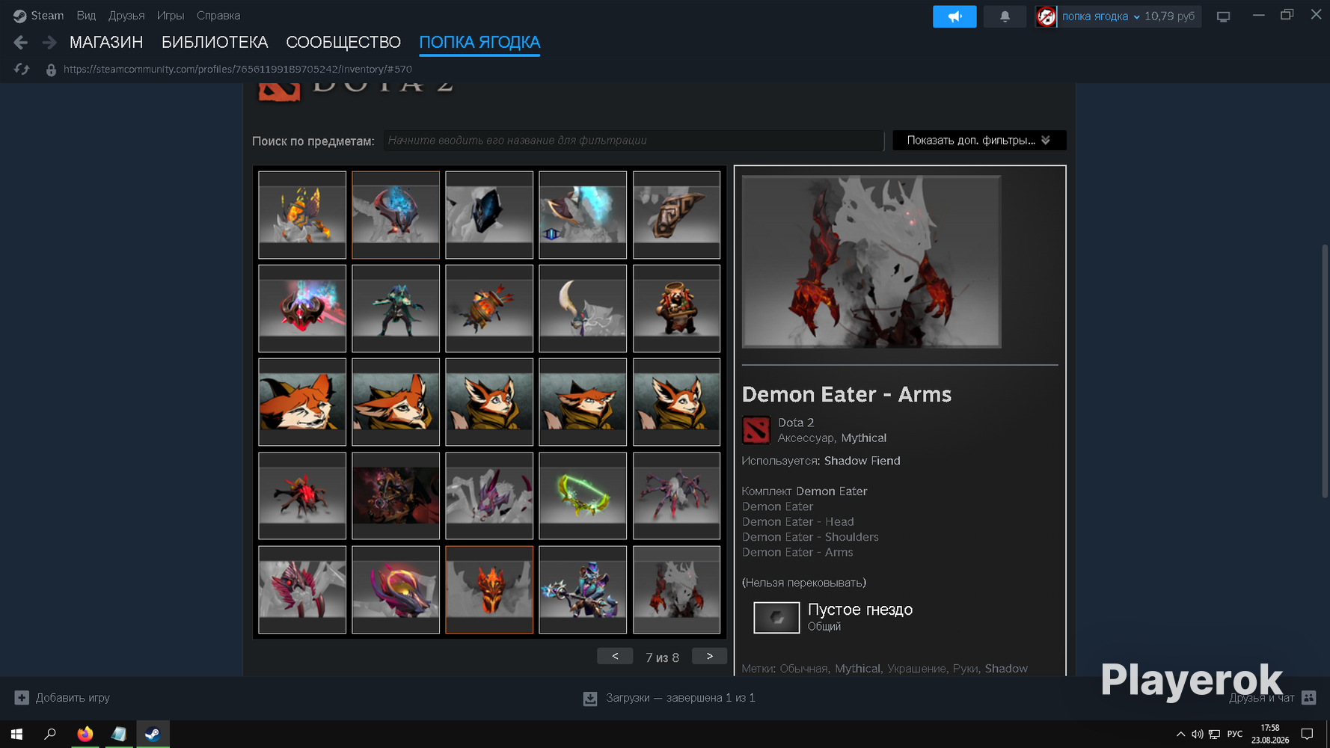Open Windows search from the taskbar
The width and height of the screenshot is (1330, 748).
coord(50,734)
